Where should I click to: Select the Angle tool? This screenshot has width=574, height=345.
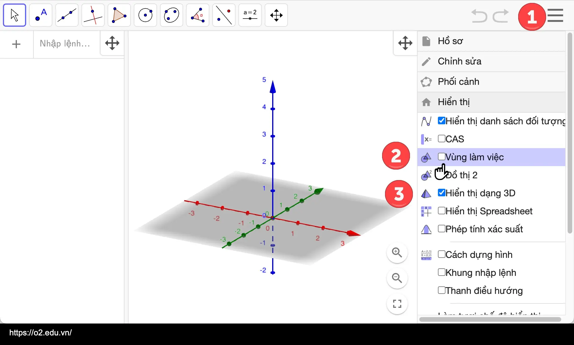198,15
